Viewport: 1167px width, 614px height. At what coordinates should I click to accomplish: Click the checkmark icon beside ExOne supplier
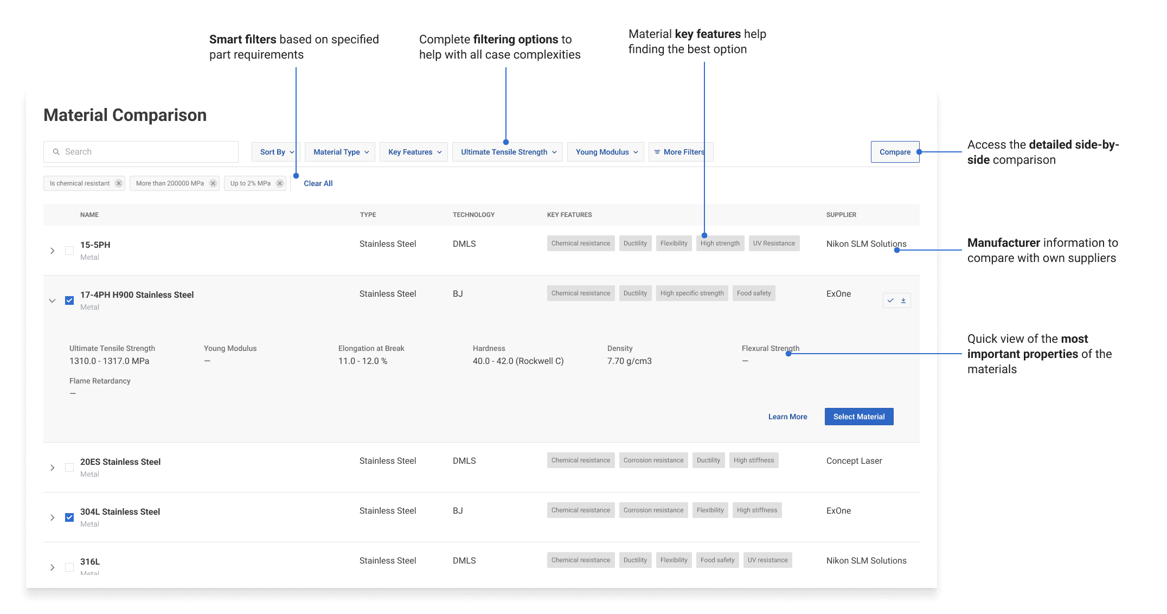(x=890, y=300)
